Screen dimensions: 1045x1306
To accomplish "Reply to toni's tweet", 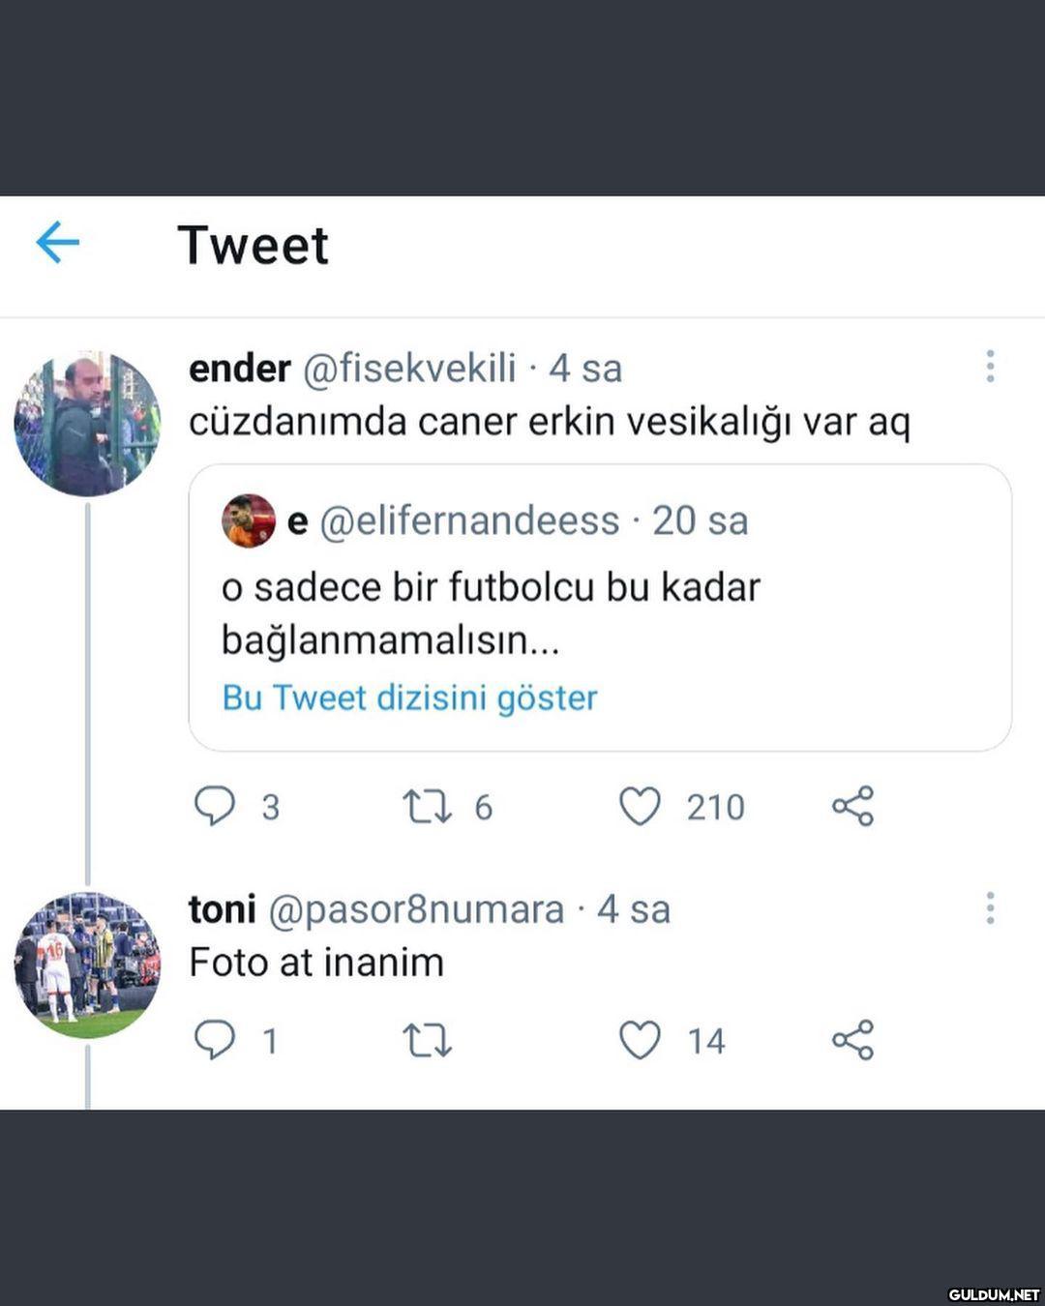I will tap(215, 1040).
